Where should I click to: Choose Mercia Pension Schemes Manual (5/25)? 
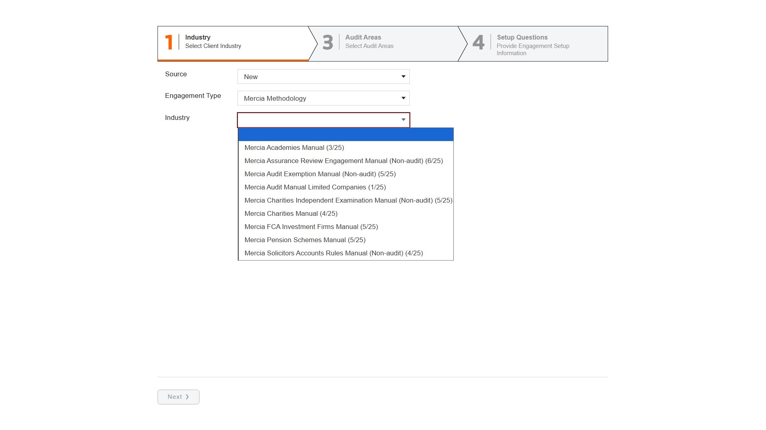[305, 240]
